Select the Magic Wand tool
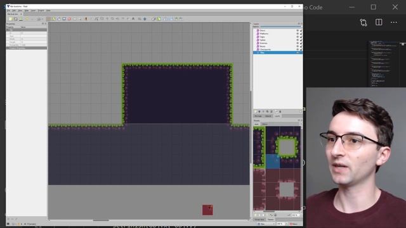This screenshot has height=228, width=406. 81,19
